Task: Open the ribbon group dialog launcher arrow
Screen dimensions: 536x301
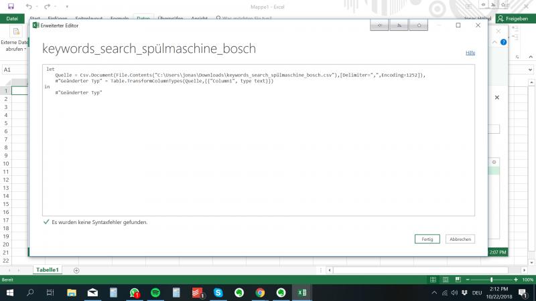Action: (x=517, y=57)
